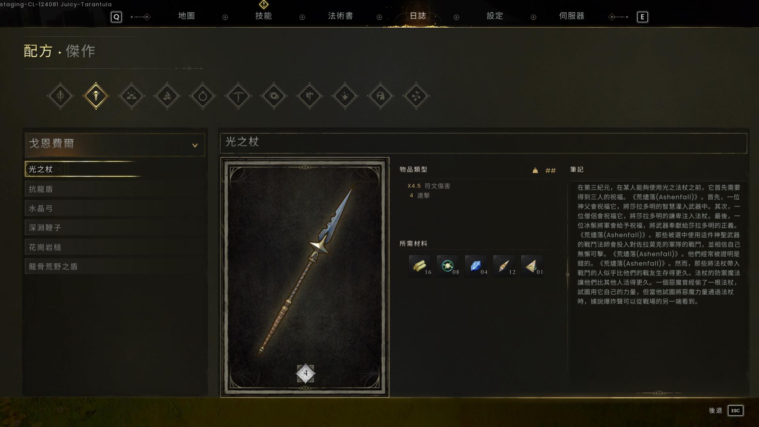Switch to the 技能 tab
The width and height of the screenshot is (759, 427).
coord(264,16)
